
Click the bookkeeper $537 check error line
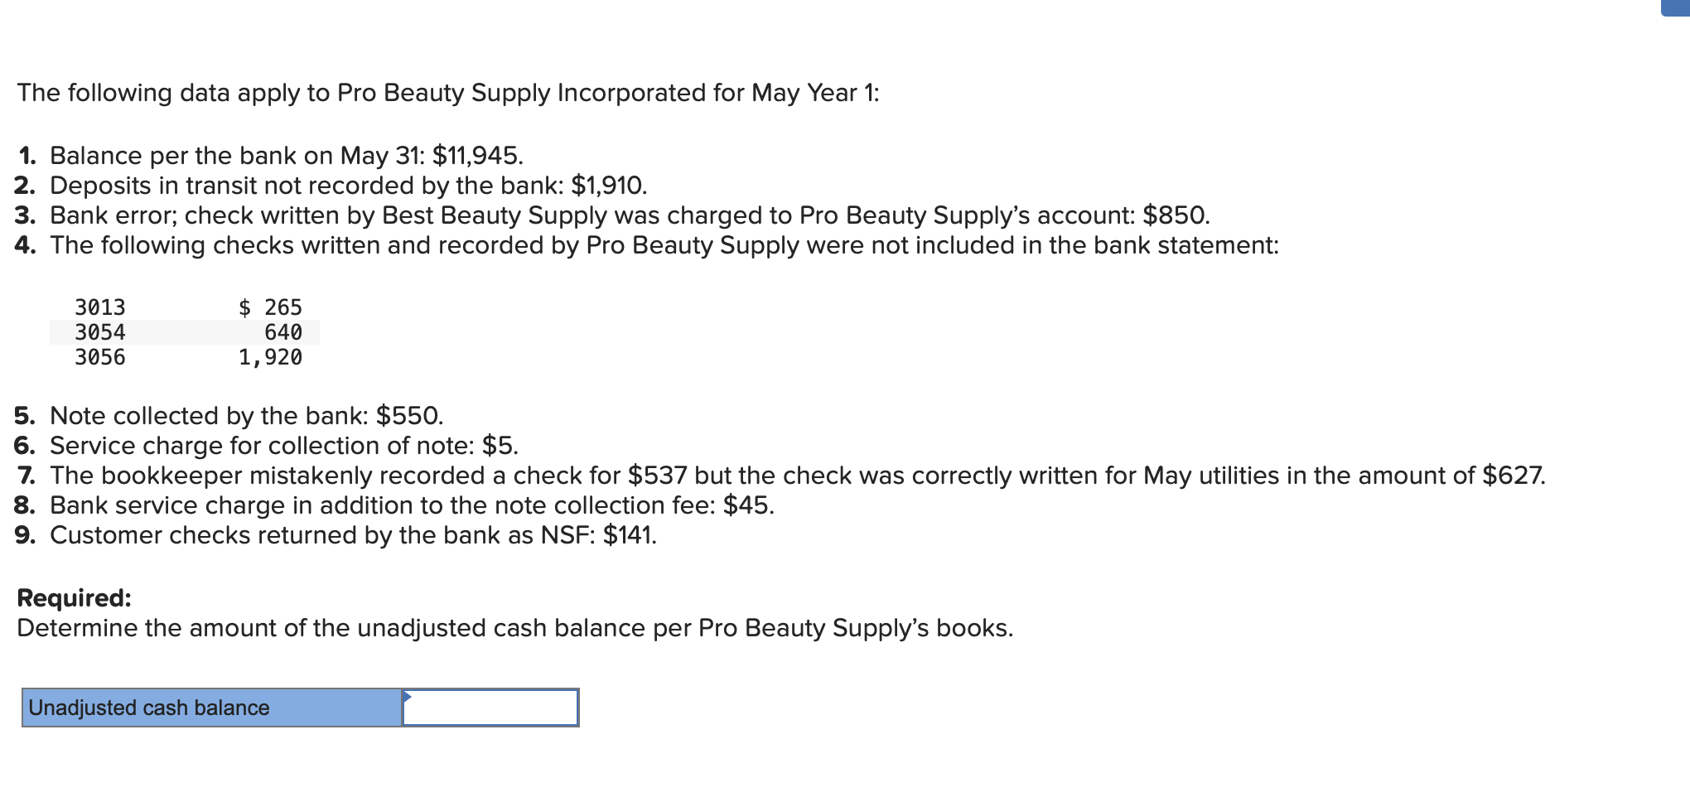(x=780, y=476)
